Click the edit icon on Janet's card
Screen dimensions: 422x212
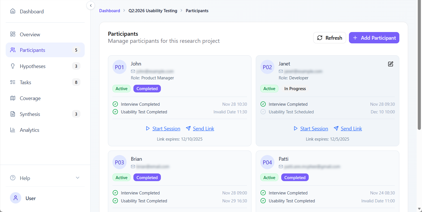391,64
